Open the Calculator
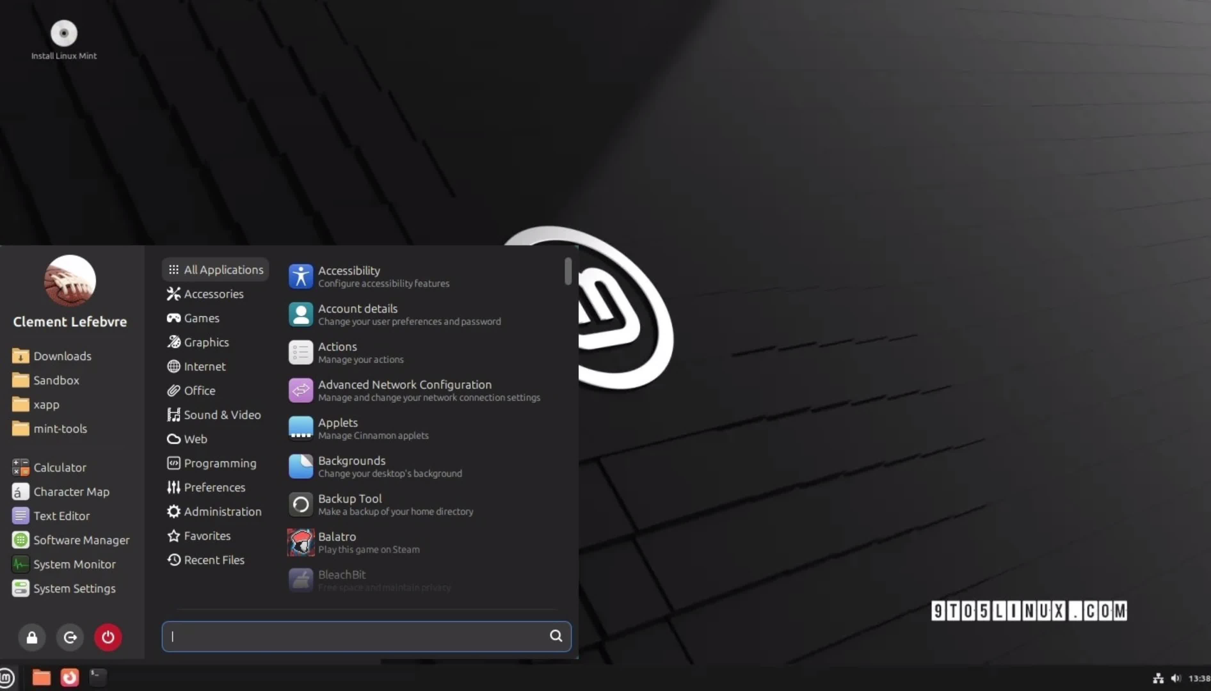 pos(60,467)
